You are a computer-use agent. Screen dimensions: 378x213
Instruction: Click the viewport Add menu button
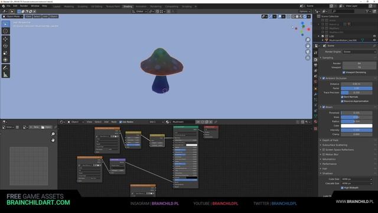click(45, 17)
